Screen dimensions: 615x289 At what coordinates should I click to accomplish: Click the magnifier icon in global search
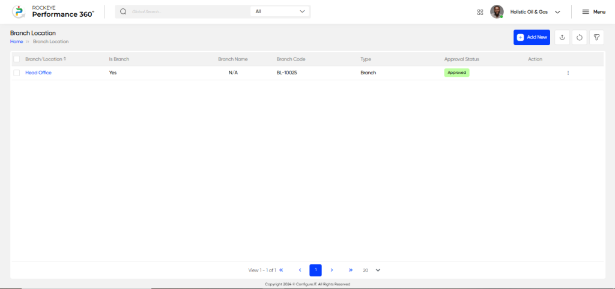123,11
